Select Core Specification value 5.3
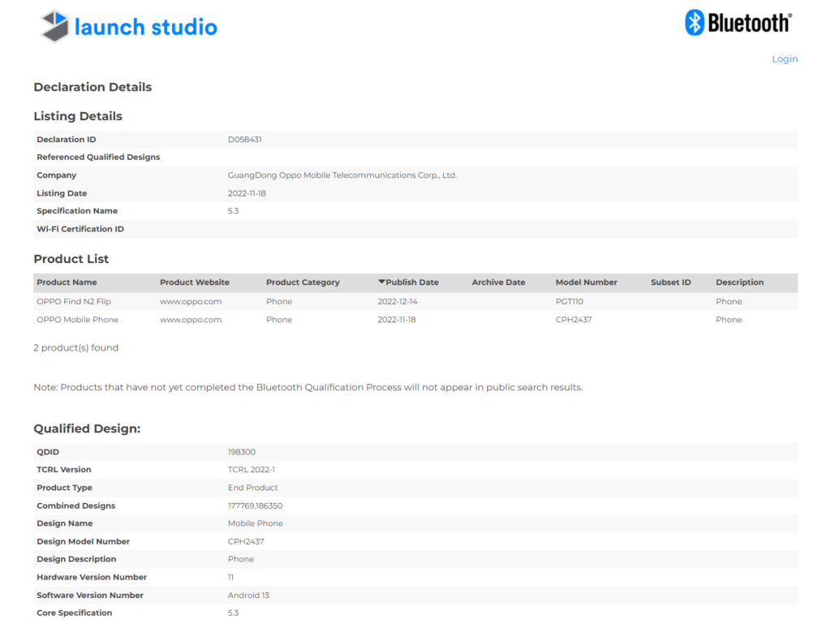Image resolution: width=831 pixels, height=620 pixels. coord(233,613)
